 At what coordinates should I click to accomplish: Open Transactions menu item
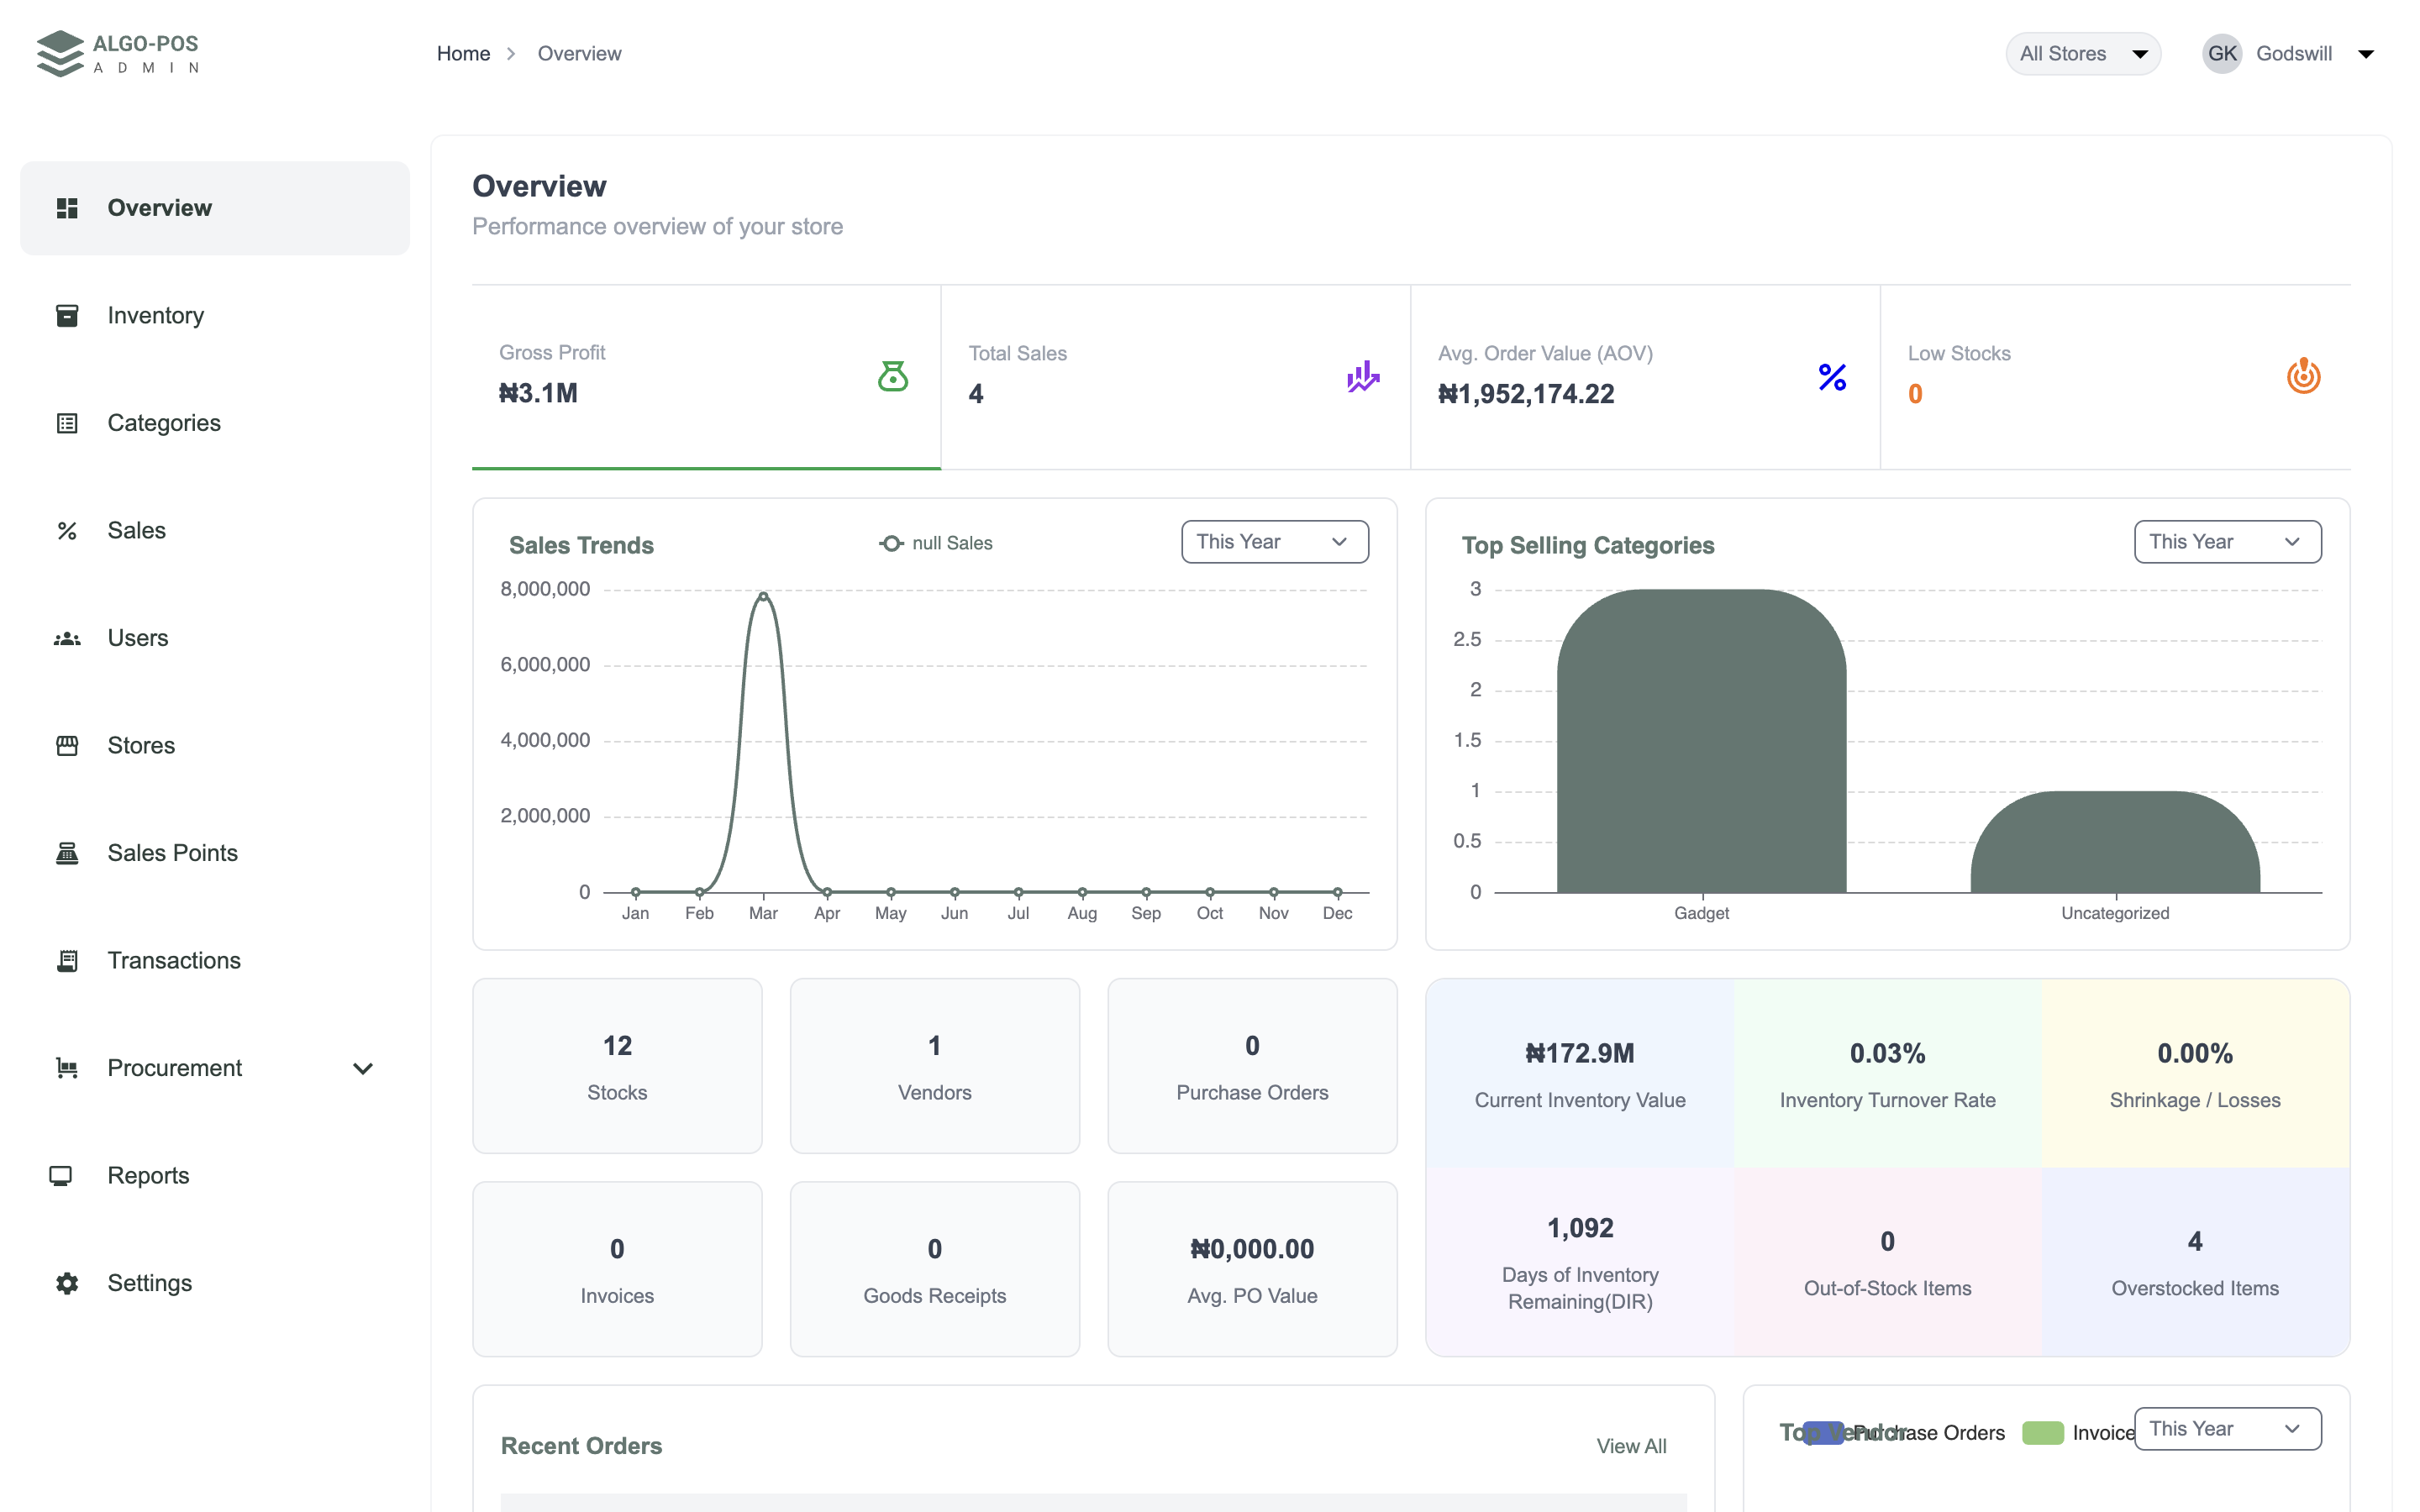click(215, 961)
